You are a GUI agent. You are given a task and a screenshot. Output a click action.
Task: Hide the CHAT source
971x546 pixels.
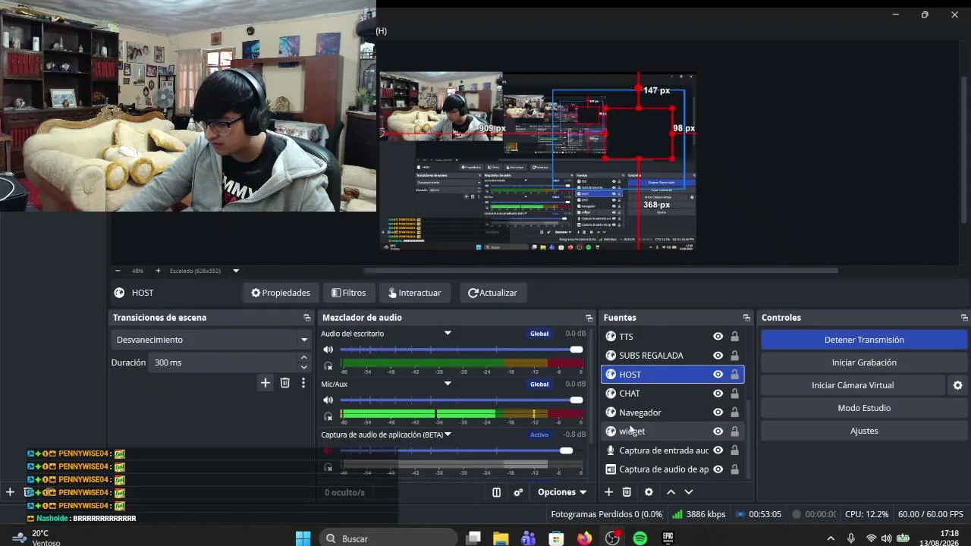(718, 394)
